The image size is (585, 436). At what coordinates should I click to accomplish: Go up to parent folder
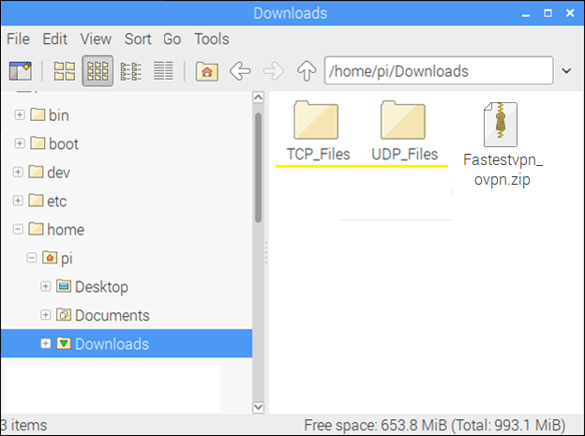[x=307, y=71]
